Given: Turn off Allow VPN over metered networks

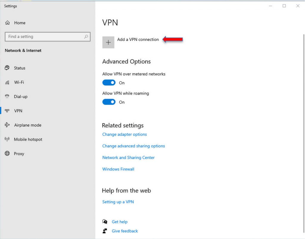Looking at the screenshot, I should pos(109,83).
